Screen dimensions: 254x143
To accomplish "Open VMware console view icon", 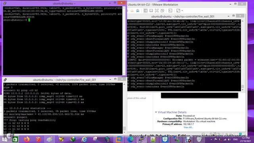I will click(x=170, y=11).
